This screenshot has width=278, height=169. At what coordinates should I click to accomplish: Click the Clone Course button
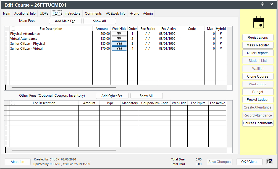pos(258,76)
